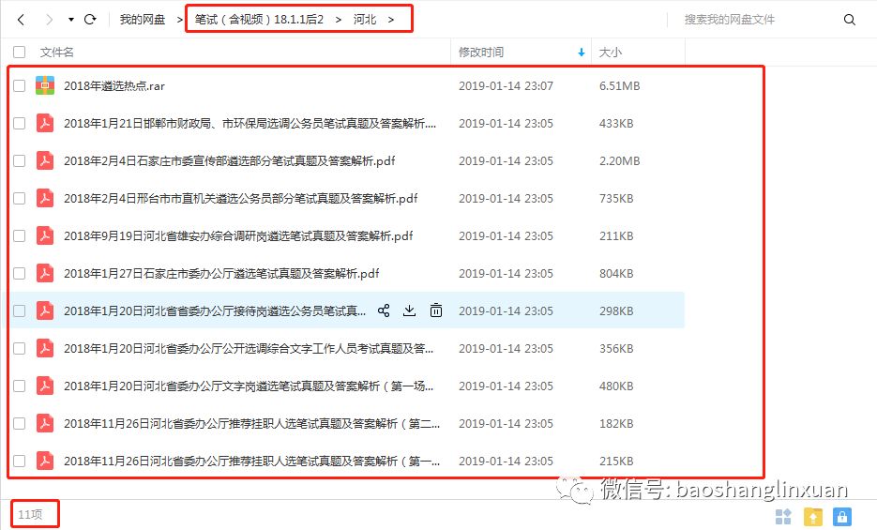
Task: Open the upload transfer icon
Action: coord(813,517)
